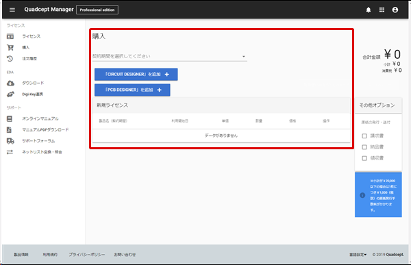Click the 単価 column header
This screenshot has width=411, height=265.
pyautogui.click(x=225, y=121)
